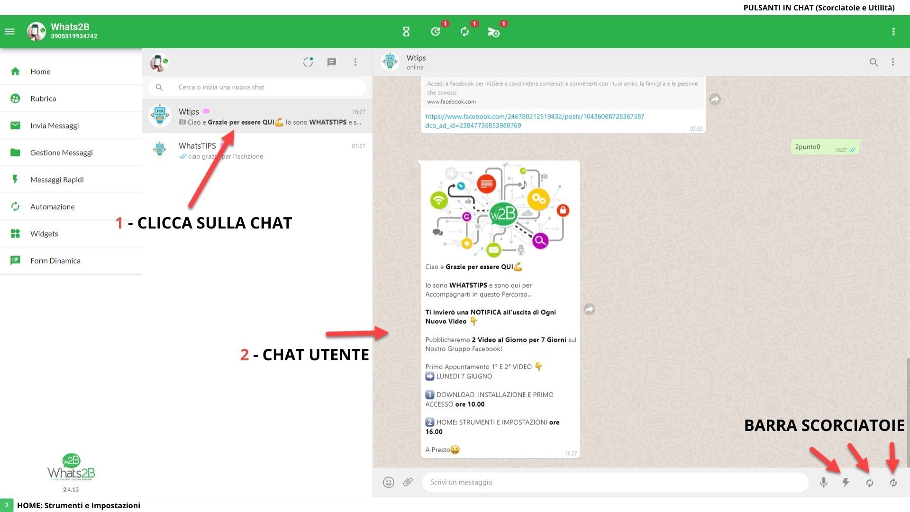Viewport: 910px width, 512px height.
Task: Click the Rubrica contacts icon
Action: 15,99
